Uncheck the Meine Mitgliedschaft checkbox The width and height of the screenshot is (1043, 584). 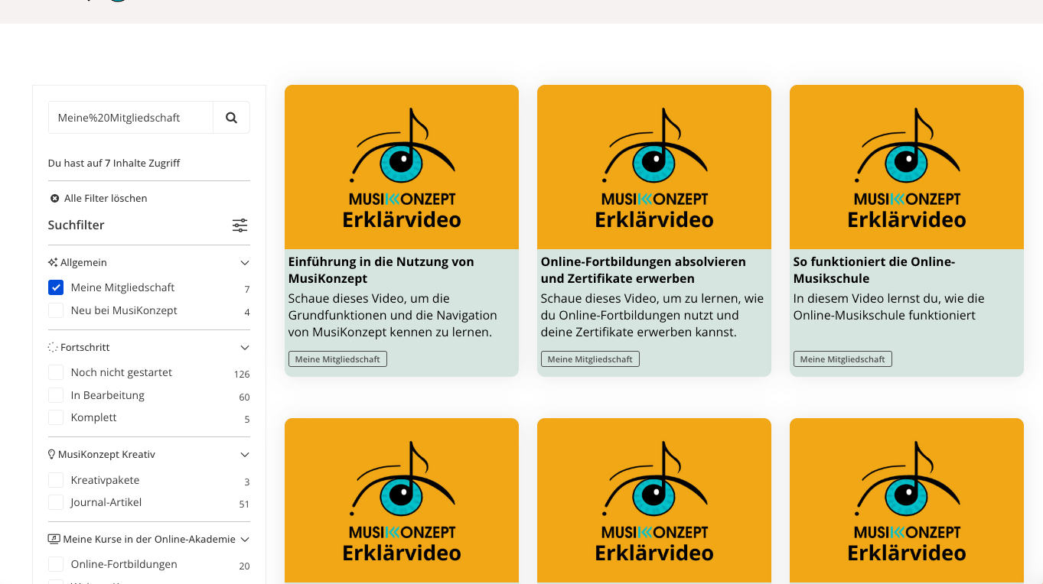click(56, 287)
